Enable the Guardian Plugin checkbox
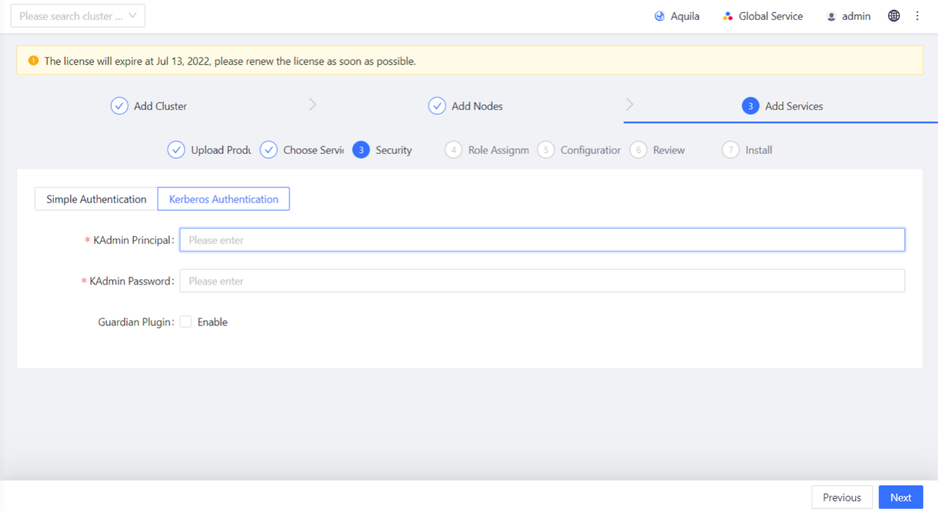This screenshot has height=511, width=938. pyautogui.click(x=186, y=322)
